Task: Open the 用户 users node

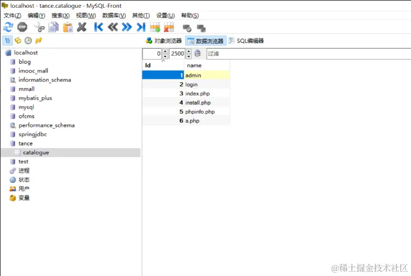Action: click(24, 189)
